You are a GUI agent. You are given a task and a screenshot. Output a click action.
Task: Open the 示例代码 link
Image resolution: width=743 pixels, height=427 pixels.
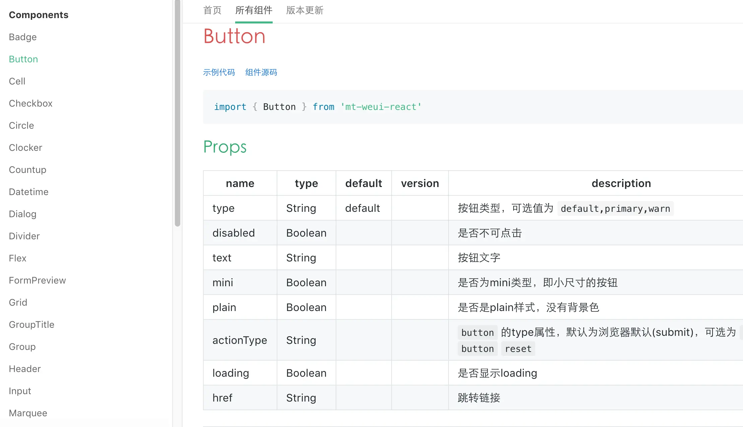tap(219, 72)
